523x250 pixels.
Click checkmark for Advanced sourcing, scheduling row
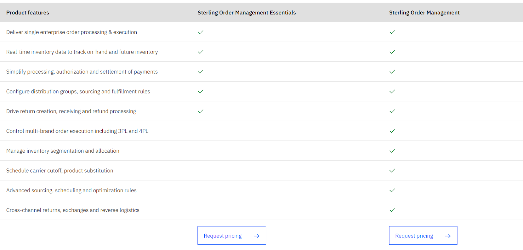pos(392,190)
